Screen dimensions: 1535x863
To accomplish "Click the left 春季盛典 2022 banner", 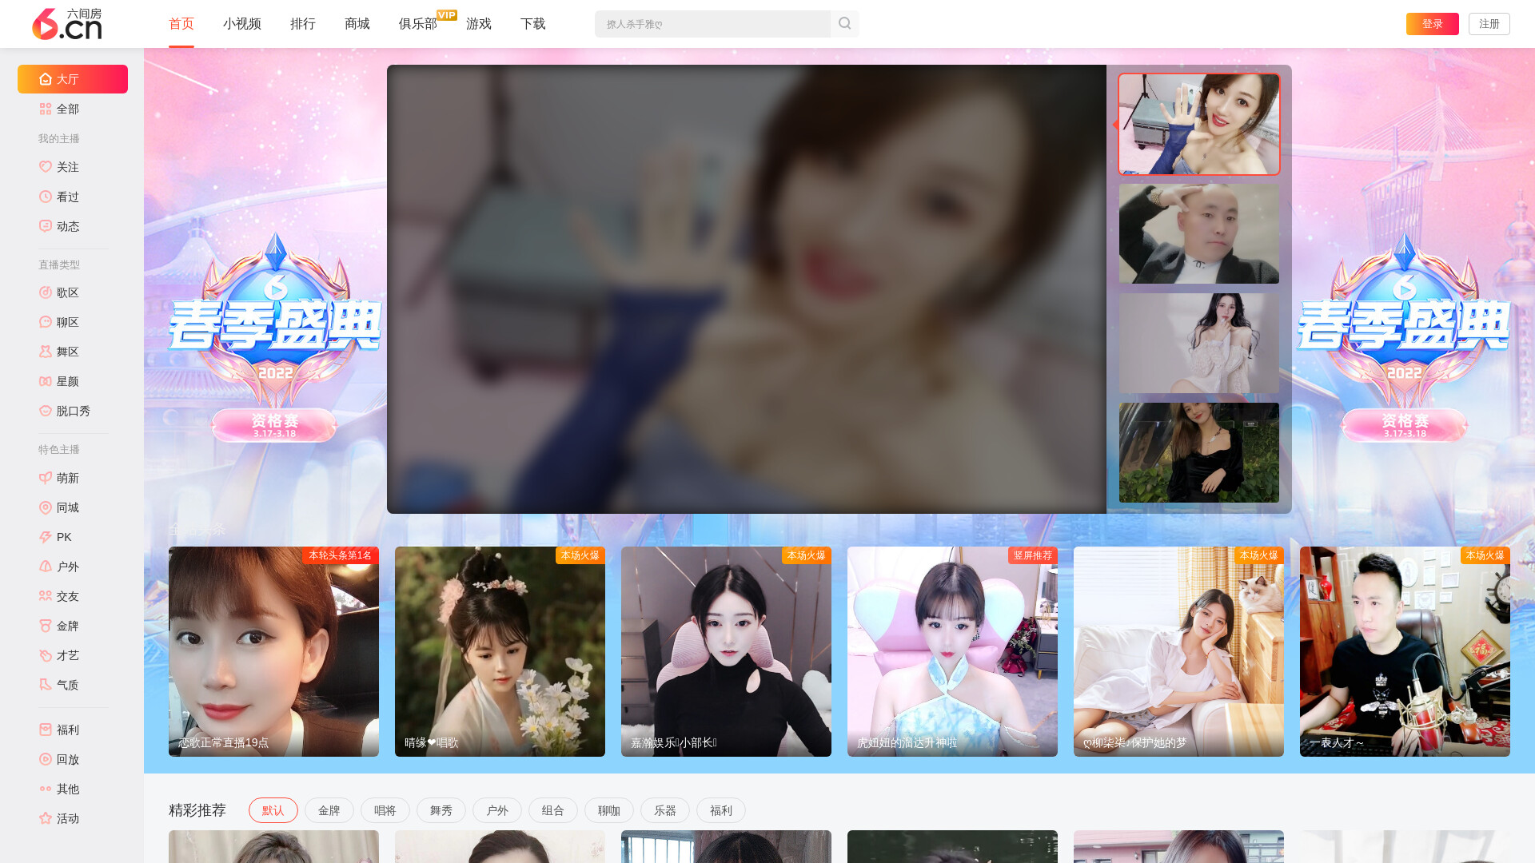I will pos(274,337).
